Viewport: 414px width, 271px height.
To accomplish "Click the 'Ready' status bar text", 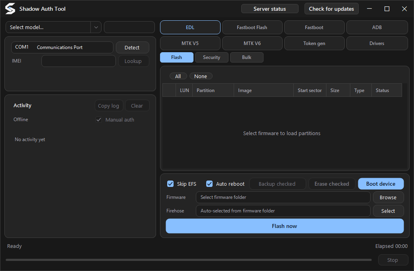I will coord(14,246).
